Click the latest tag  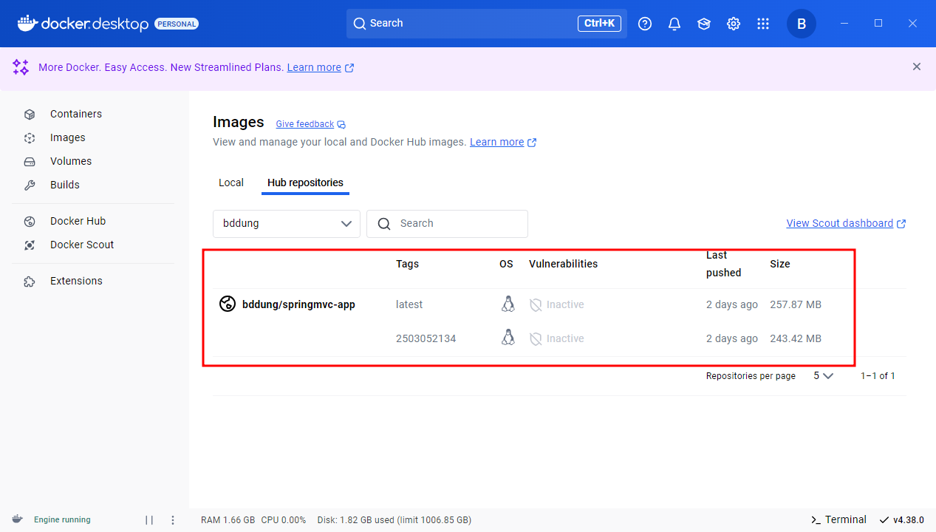click(x=409, y=304)
